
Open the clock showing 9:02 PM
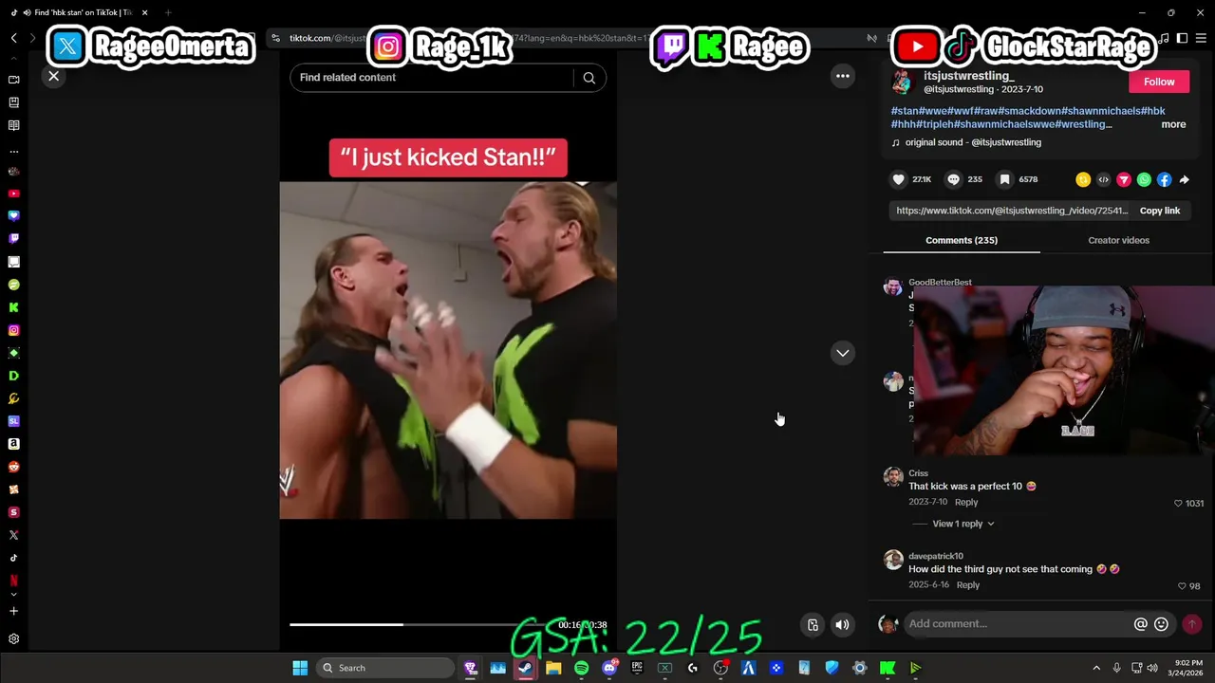point(1188,668)
